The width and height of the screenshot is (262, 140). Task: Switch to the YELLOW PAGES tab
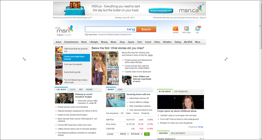(x=178, y=133)
